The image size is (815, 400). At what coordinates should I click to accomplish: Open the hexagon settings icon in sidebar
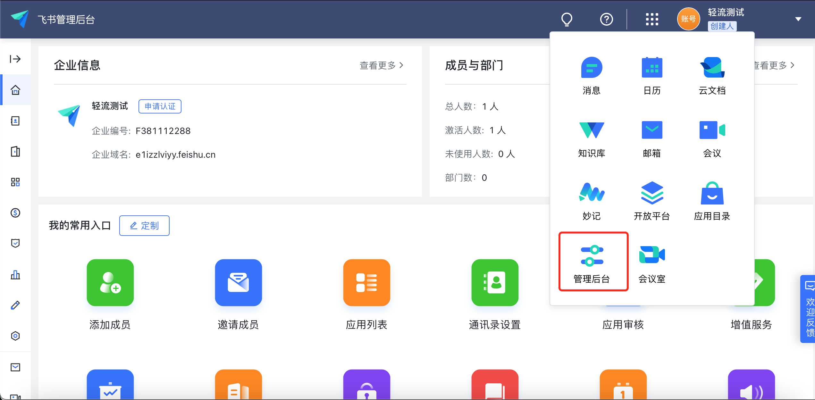click(x=15, y=336)
